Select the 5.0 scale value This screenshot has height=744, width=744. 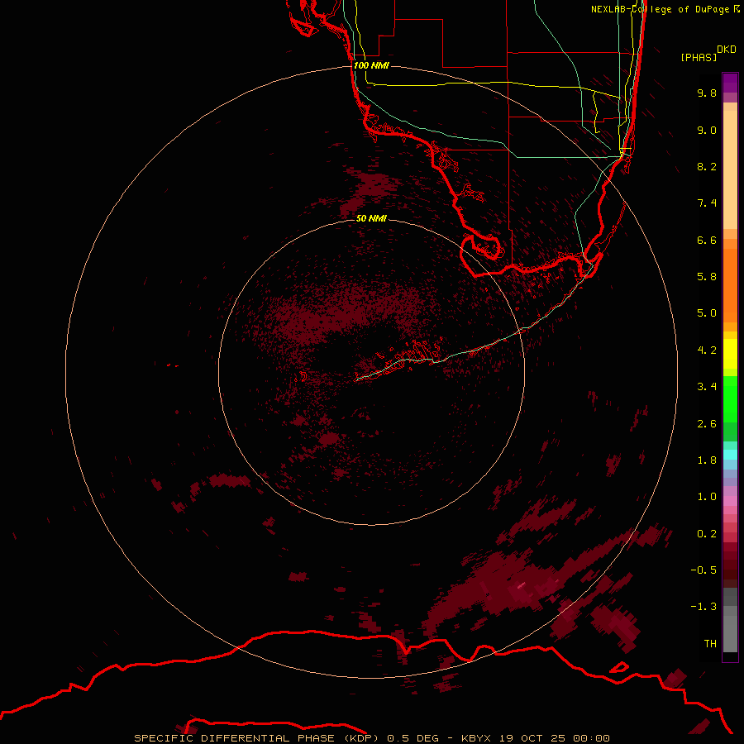tap(707, 313)
